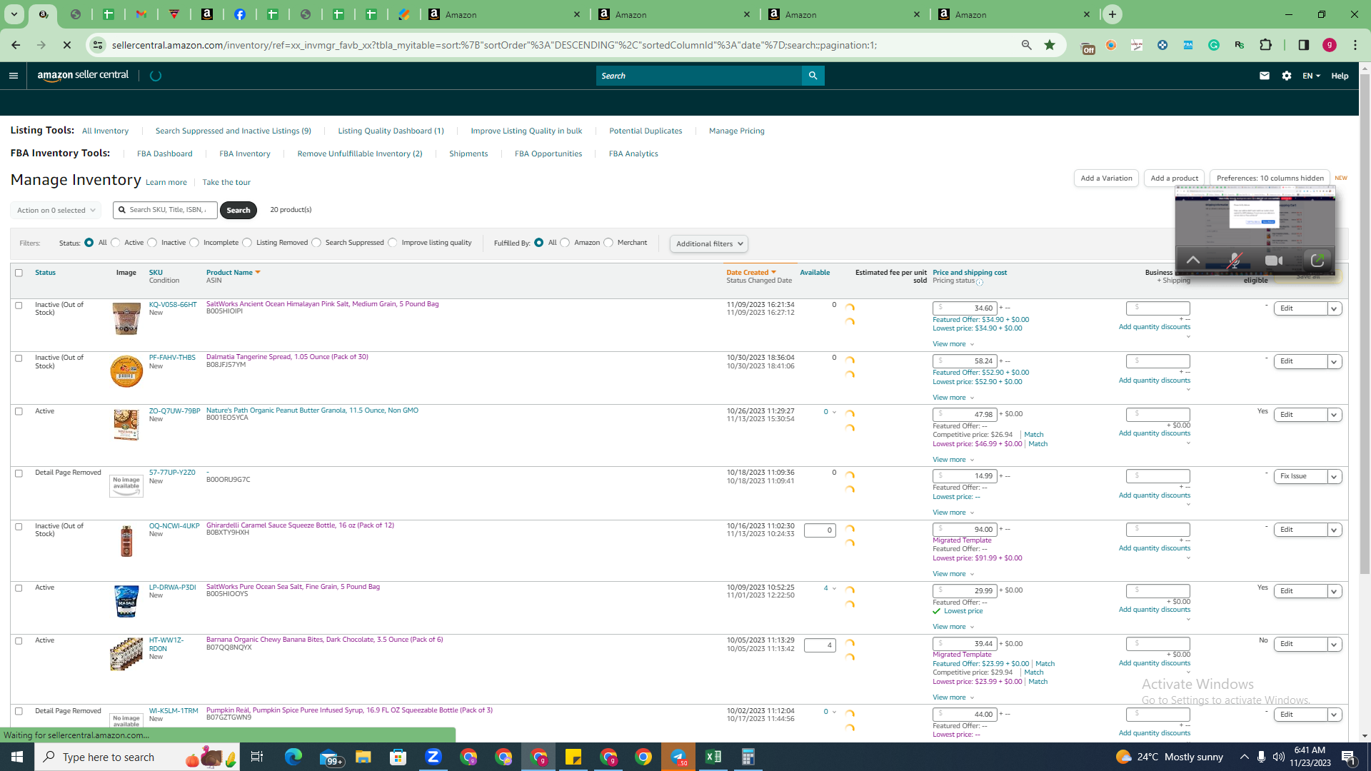Open the Windows Start menu

click(17, 757)
